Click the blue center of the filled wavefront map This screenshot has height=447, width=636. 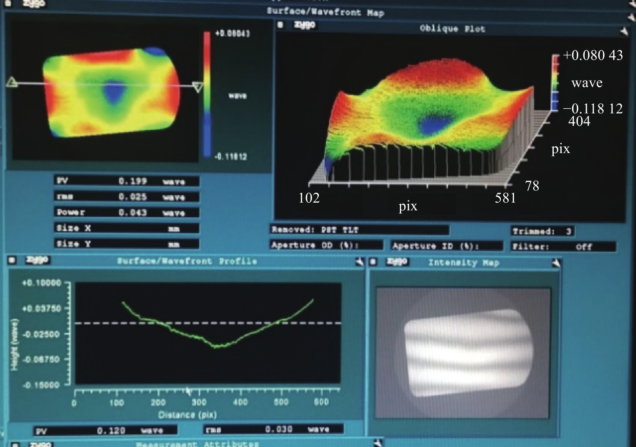click(114, 92)
